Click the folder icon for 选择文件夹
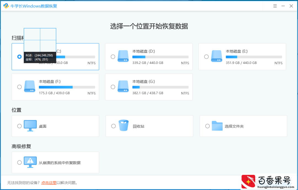Viewport: 298px width, 190px height. (217, 126)
